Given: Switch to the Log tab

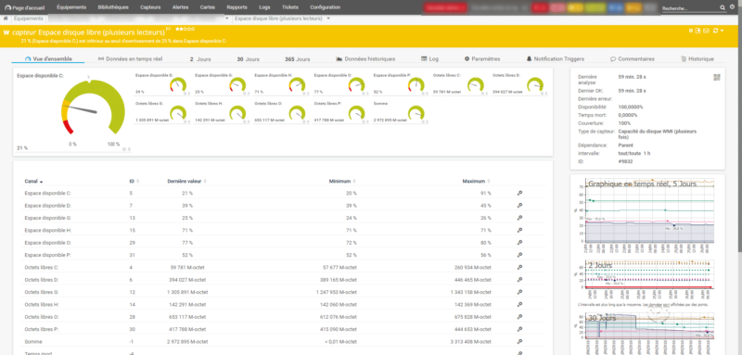Looking at the screenshot, I should [x=429, y=59].
